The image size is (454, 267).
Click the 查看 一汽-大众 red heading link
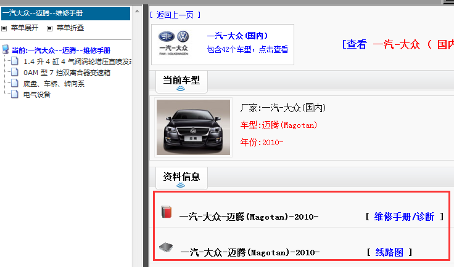coord(398,45)
